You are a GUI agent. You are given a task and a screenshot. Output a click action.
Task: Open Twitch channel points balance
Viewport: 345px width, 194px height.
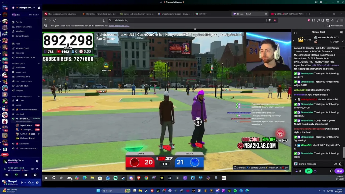[298, 171]
